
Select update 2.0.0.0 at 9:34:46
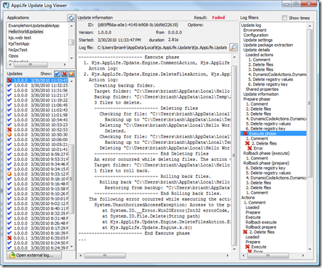tap(38, 164)
